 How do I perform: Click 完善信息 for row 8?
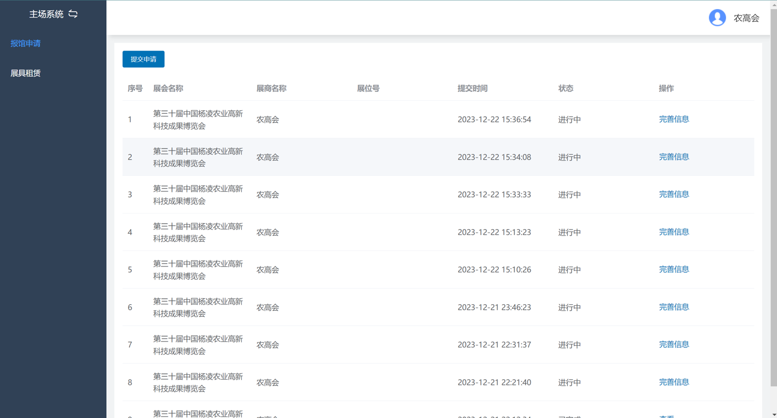pos(674,382)
